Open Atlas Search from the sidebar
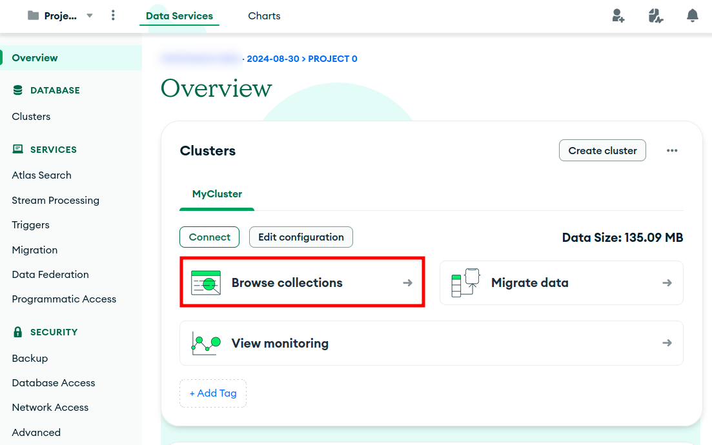Image resolution: width=712 pixels, height=445 pixels. [41, 175]
